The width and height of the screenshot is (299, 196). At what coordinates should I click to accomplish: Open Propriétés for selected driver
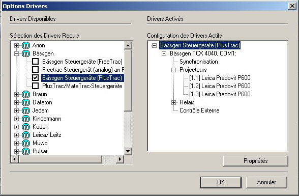click(255, 161)
